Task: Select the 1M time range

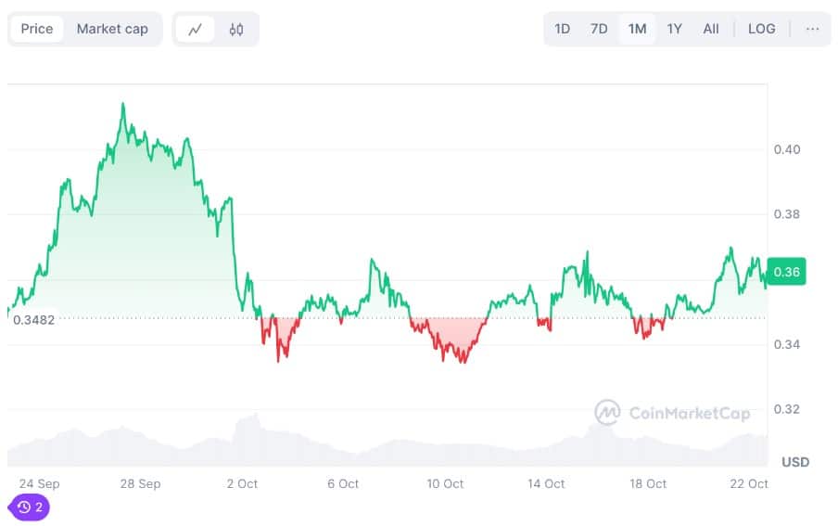Action: click(x=637, y=29)
